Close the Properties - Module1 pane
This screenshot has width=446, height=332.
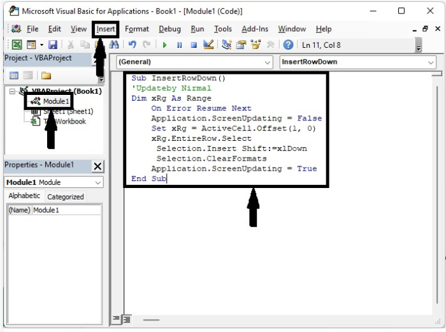coord(97,166)
